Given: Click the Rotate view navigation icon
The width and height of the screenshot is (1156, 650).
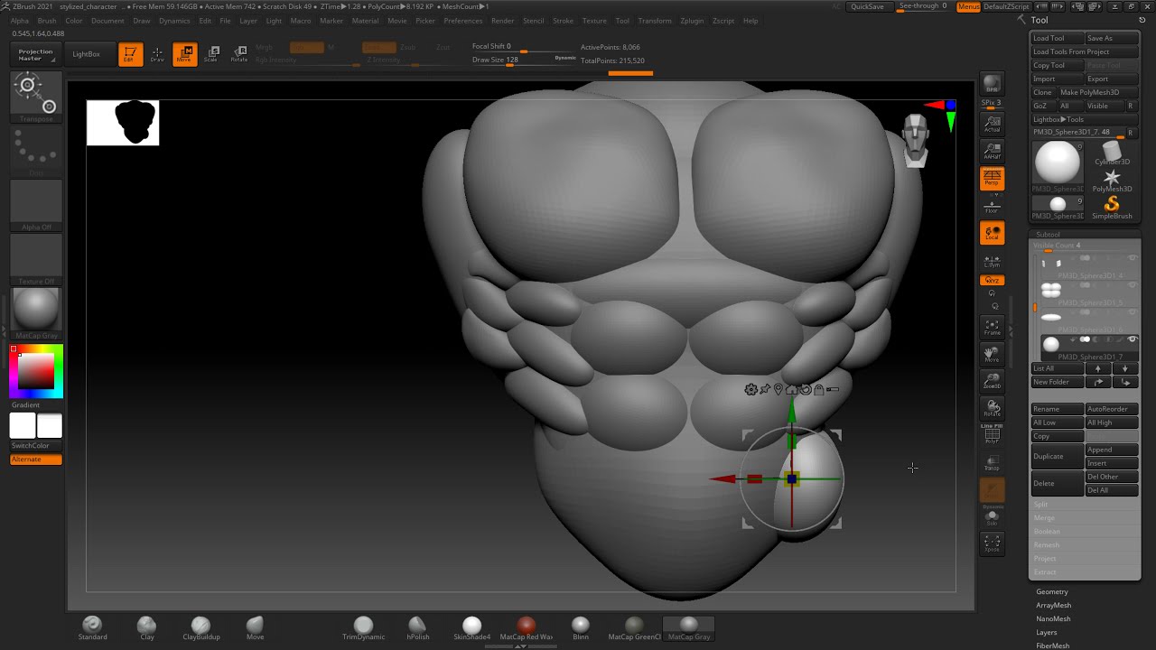Looking at the screenshot, I should (x=992, y=408).
